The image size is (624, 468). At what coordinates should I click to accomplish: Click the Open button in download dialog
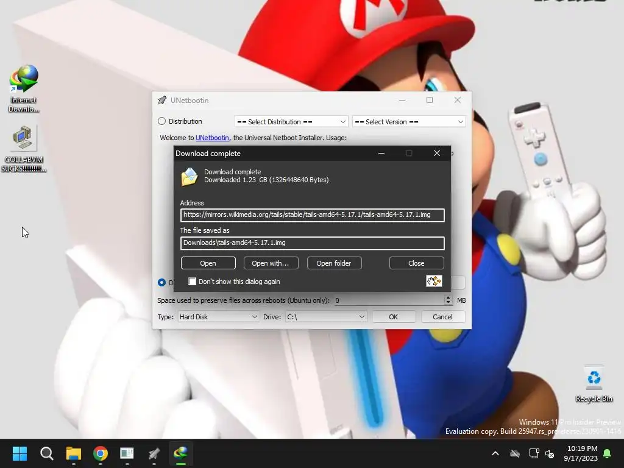pos(208,263)
